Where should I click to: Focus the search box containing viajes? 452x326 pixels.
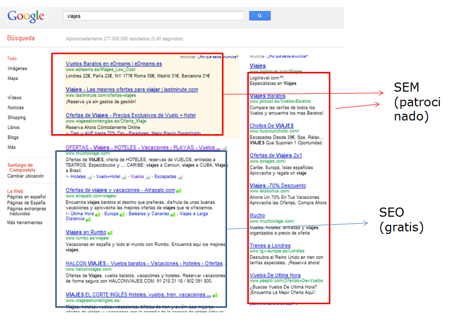click(154, 16)
